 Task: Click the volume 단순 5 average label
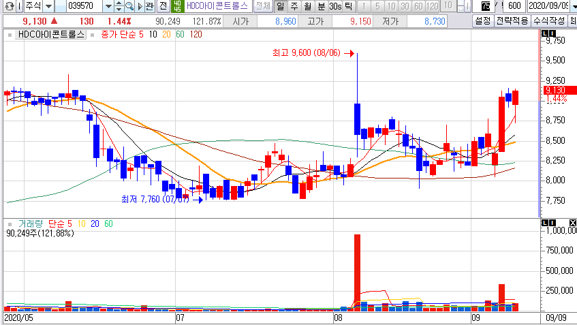pyautogui.click(x=61, y=223)
